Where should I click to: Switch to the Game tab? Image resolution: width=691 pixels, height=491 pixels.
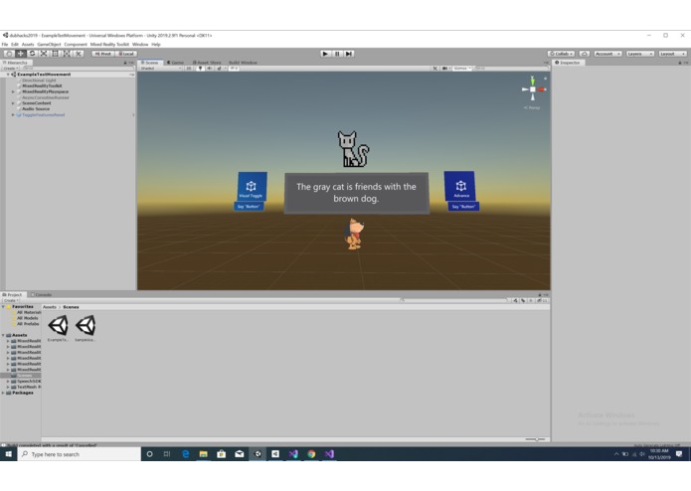(175, 63)
